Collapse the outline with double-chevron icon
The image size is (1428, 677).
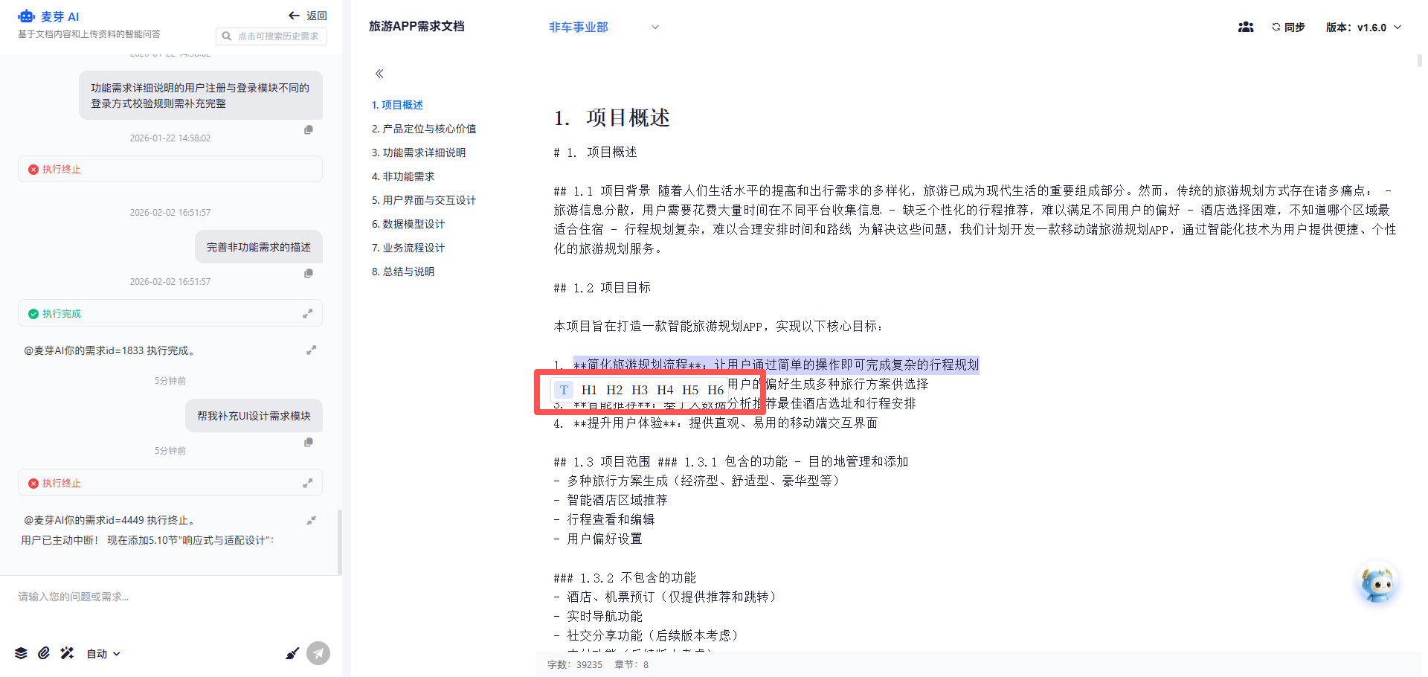click(x=379, y=74)
